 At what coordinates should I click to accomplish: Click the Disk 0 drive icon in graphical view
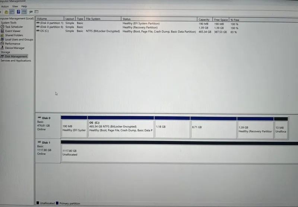(39, 118)
